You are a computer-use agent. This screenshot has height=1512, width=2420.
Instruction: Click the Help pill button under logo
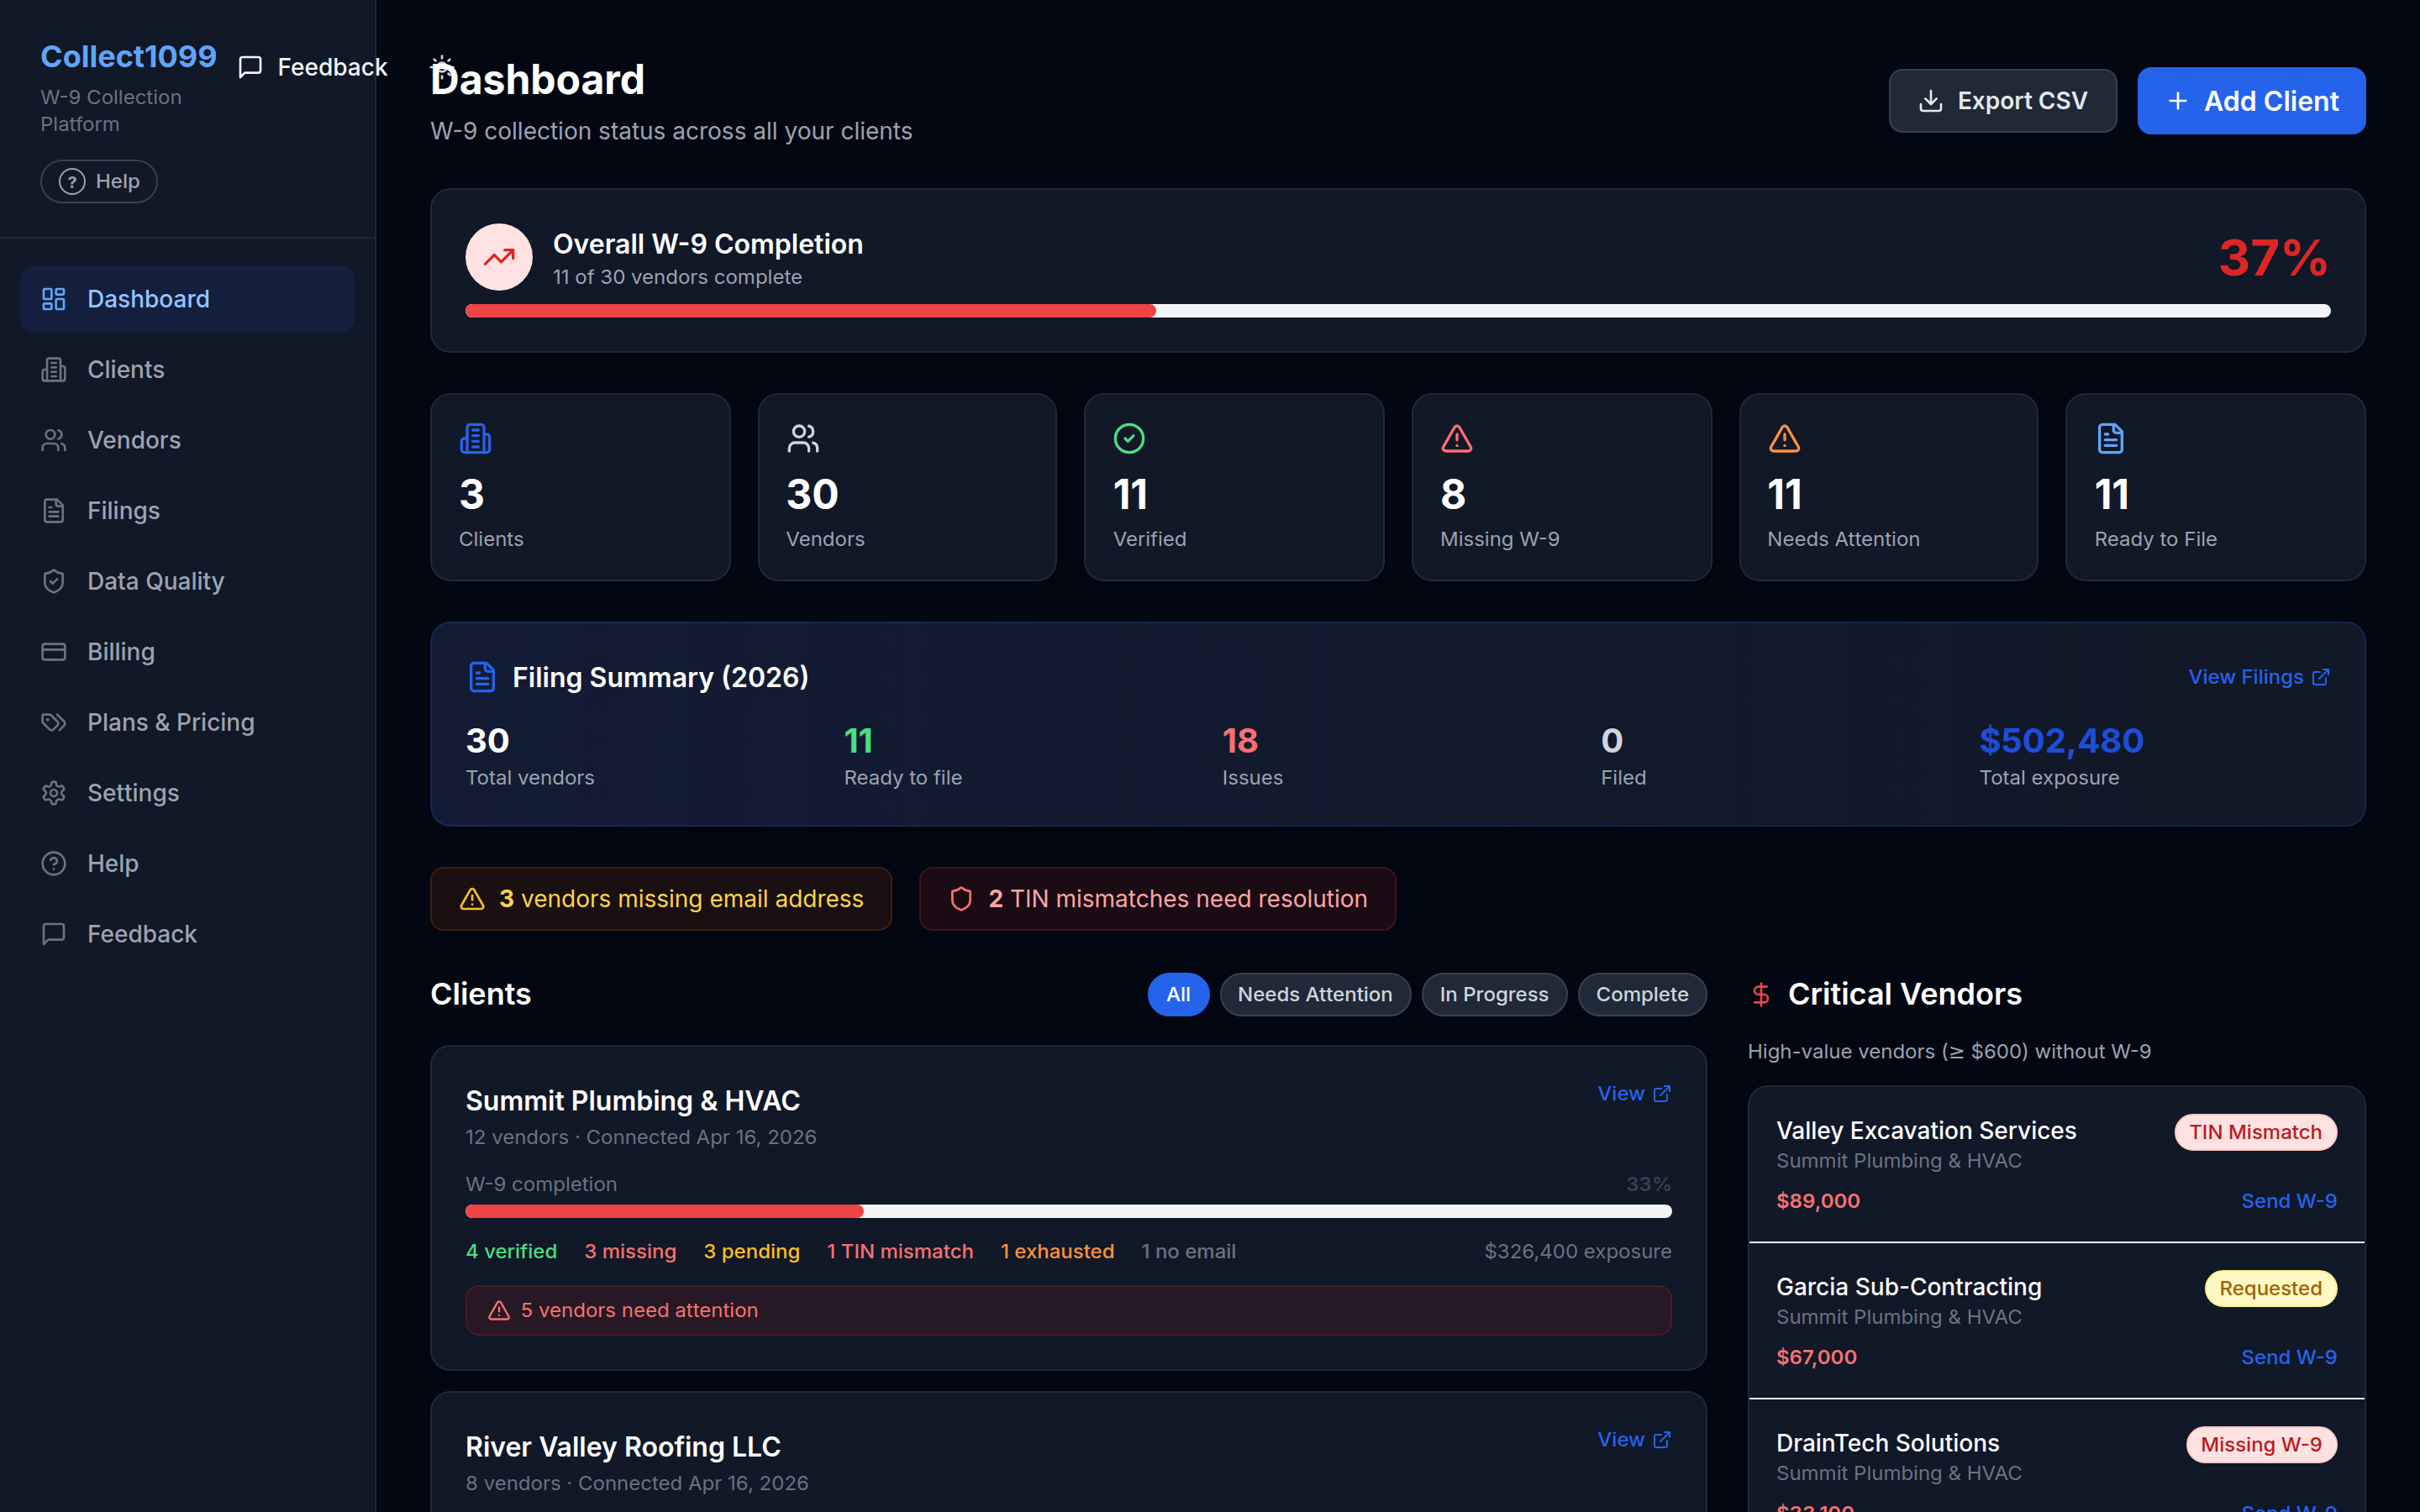pos(99,181)
